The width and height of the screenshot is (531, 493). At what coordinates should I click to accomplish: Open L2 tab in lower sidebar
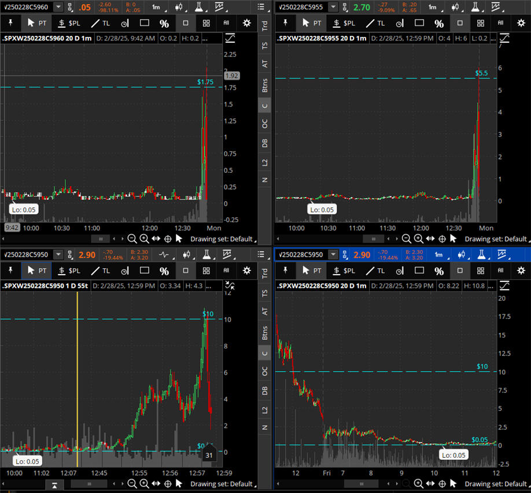pyautogui.click(x=265, y=410)
